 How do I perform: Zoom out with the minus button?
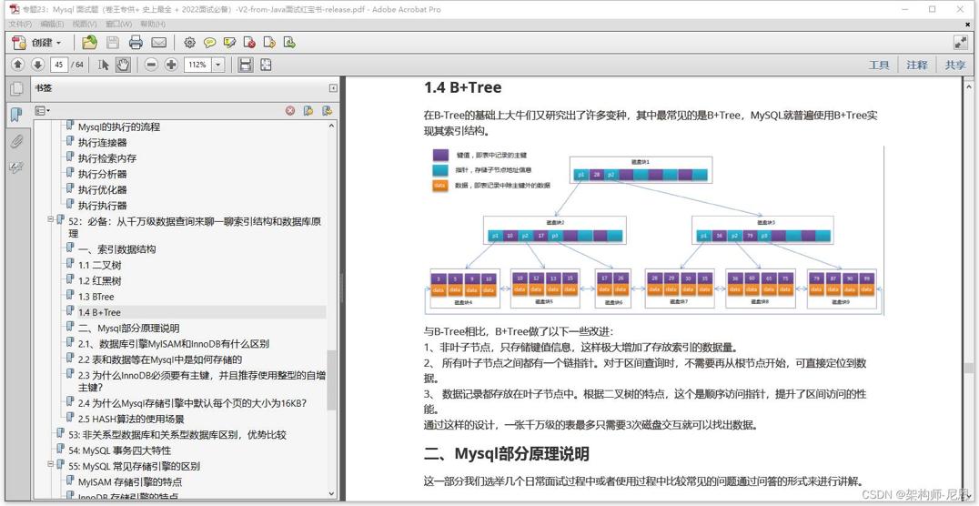coord(151,65)
